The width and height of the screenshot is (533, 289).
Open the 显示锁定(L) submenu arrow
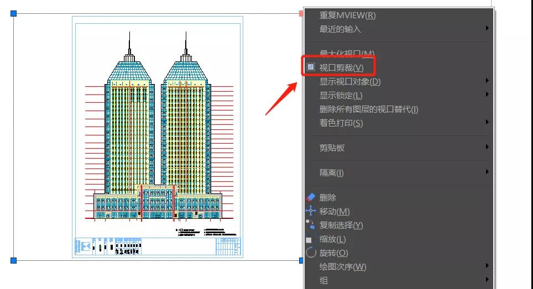(x=487, y=95)
